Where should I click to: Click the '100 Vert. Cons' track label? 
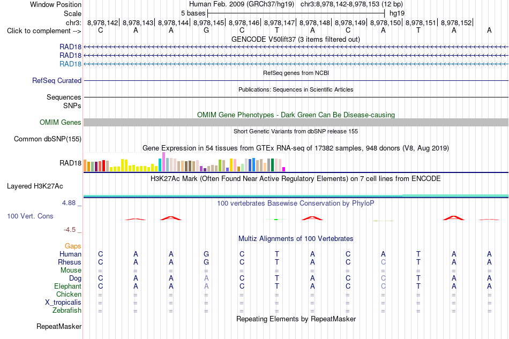30,216
